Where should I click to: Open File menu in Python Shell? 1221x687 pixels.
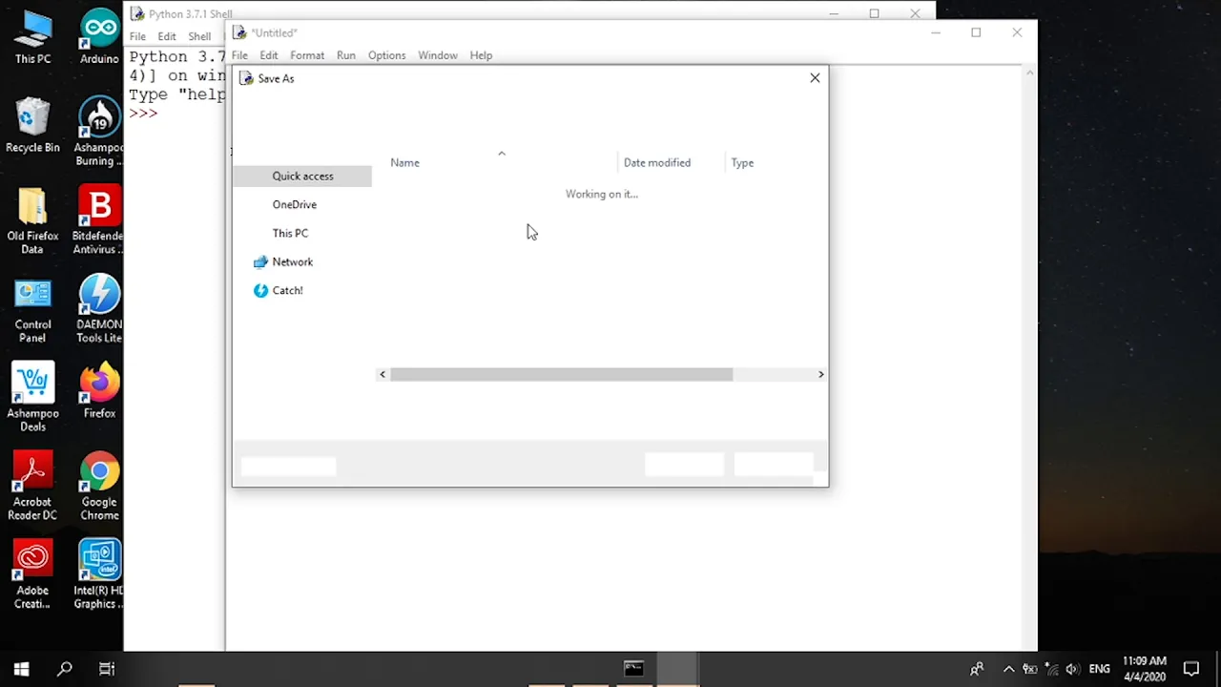(137, 36)
